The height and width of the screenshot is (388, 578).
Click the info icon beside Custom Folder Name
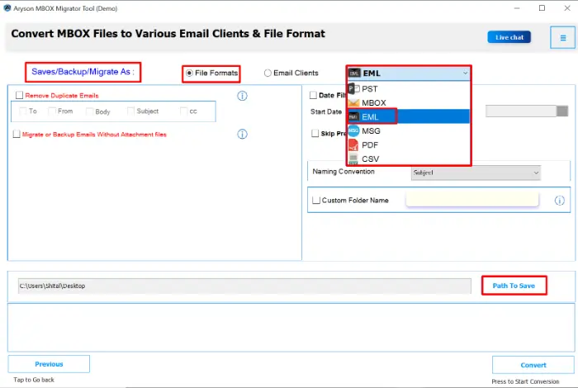click(x=559, y=201)
